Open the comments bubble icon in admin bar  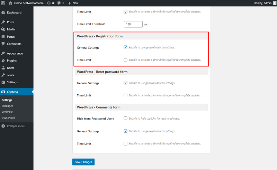pyautogui.click(x=59, y=3)
